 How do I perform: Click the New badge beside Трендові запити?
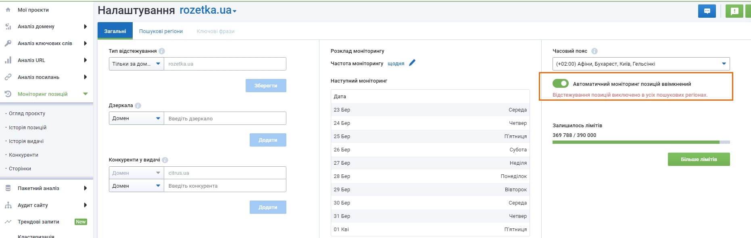[81, 222]
